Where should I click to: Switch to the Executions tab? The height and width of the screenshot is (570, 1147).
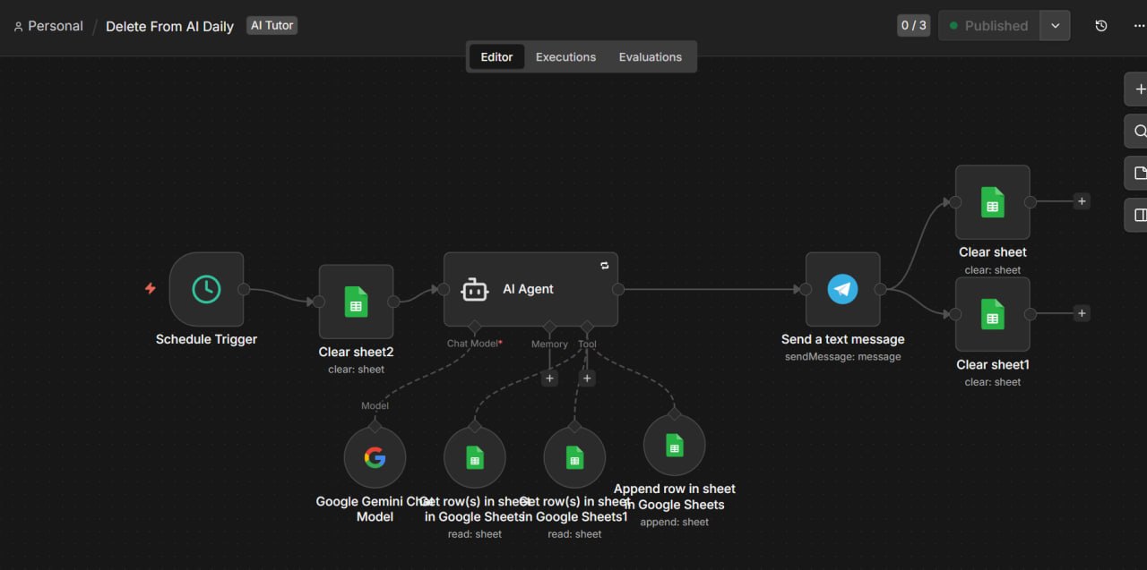point(565,56)
